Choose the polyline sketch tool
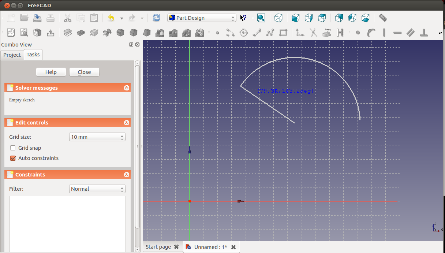 pos(270,33)
